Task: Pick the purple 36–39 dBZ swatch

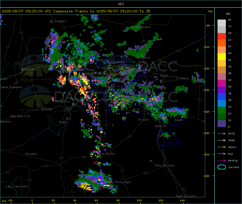Action: (222, 90)
